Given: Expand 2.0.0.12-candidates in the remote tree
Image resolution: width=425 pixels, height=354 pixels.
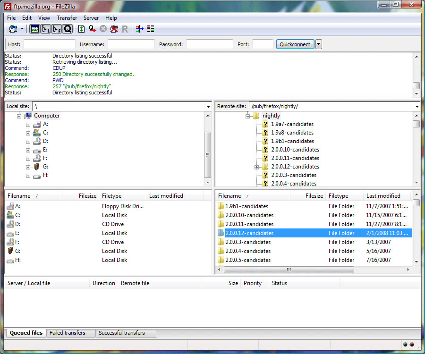Looking at the screenshot, I should tap(256, 167).
